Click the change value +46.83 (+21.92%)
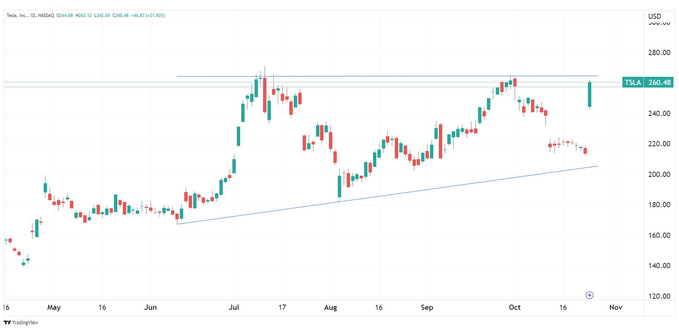679x329 pixels. point(148,16)
